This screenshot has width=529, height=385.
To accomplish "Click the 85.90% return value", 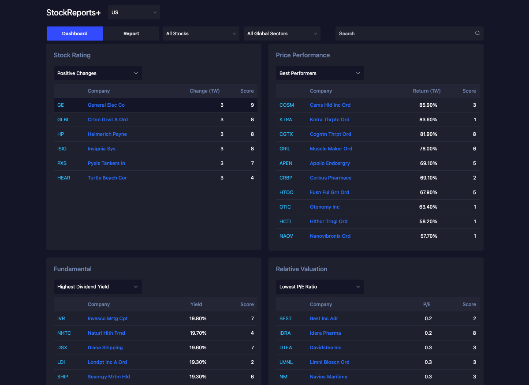I will [428, 105].
